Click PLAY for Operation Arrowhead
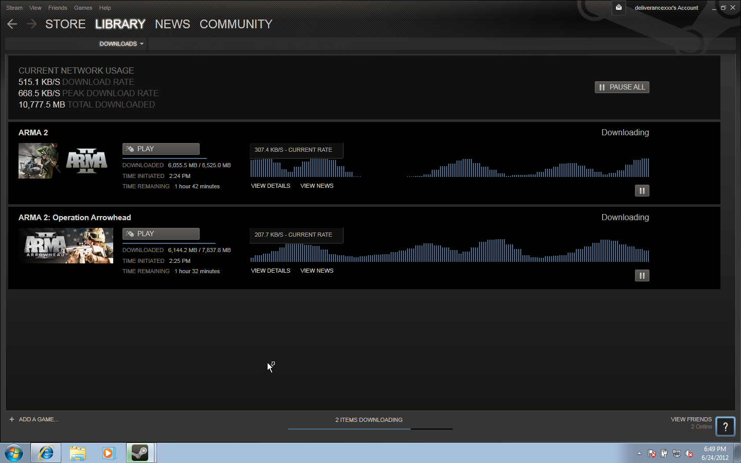 pos(161,234)
